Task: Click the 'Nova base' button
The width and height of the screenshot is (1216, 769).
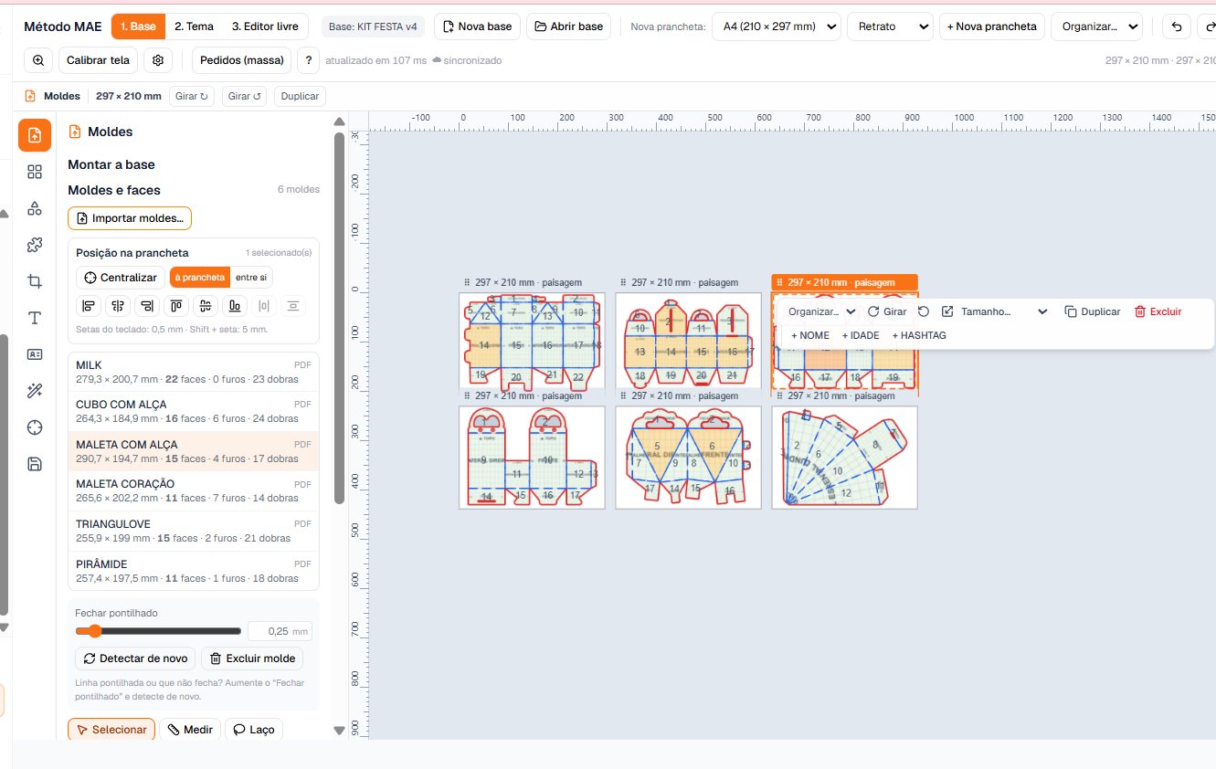Action: (x=477, y=26)
